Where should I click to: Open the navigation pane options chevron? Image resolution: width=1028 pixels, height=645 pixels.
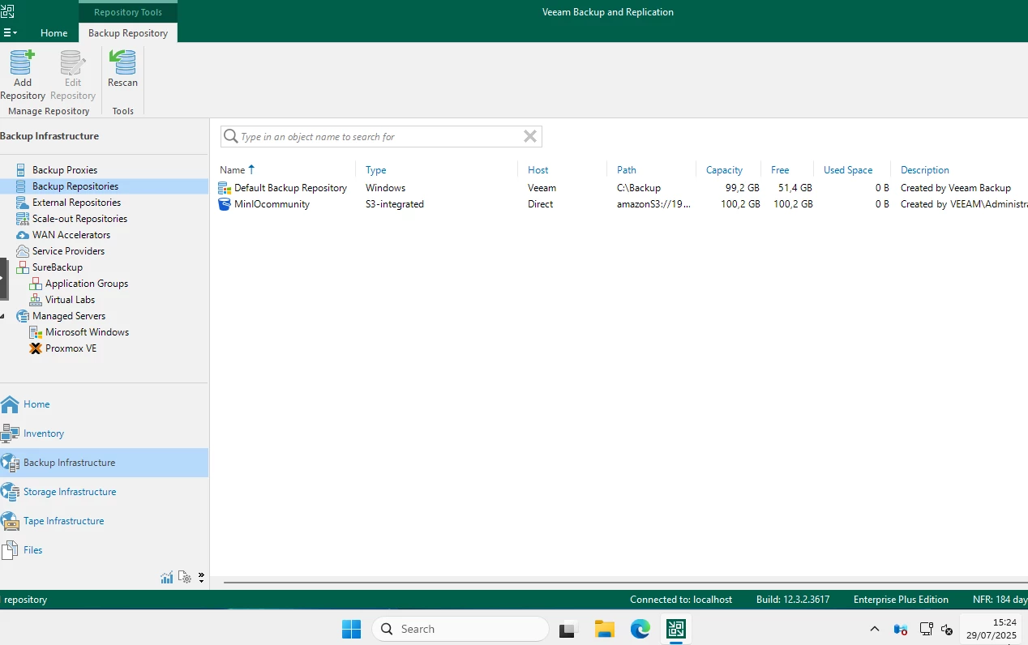click(201, 578)
